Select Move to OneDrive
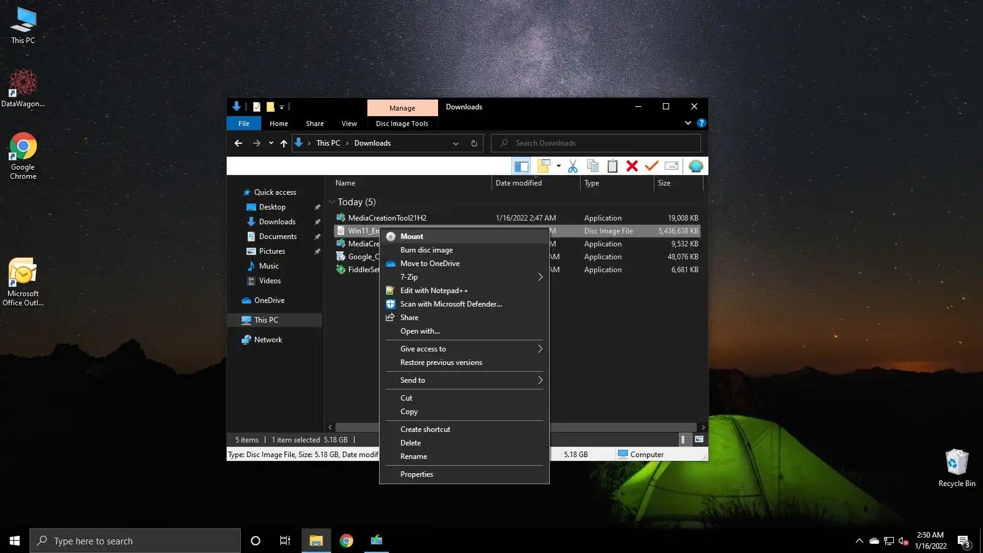Viewport: 983px width, 553px height. (464, 264)
